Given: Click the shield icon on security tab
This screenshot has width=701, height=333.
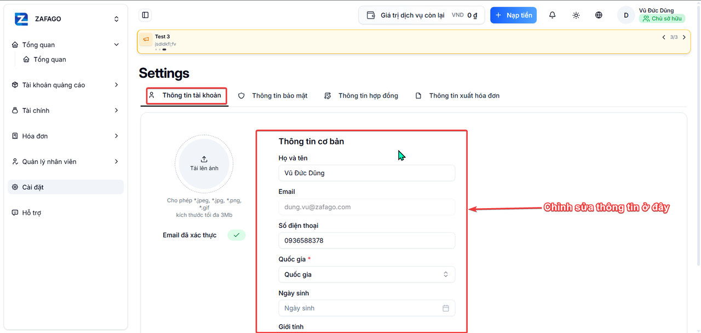Looking at the screenshot, I should click(x=242, y=95).
